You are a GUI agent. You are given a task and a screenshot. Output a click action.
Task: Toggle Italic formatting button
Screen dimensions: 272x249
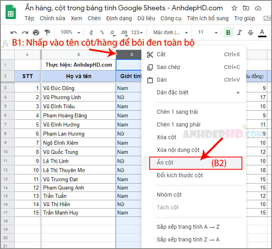(x=240, y=33)
